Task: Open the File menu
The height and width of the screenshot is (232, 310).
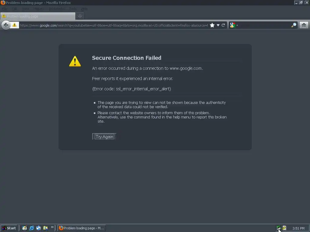Action: (x=5, y=9)
